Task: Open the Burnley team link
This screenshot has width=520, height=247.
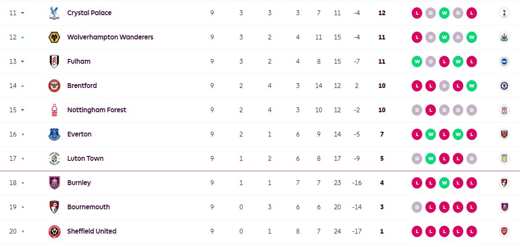Action: click(79, 183)
